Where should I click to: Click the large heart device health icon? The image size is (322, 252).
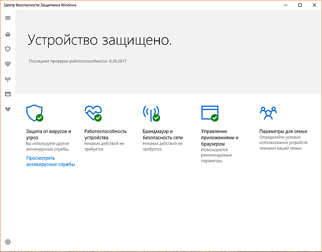(93, 113)
